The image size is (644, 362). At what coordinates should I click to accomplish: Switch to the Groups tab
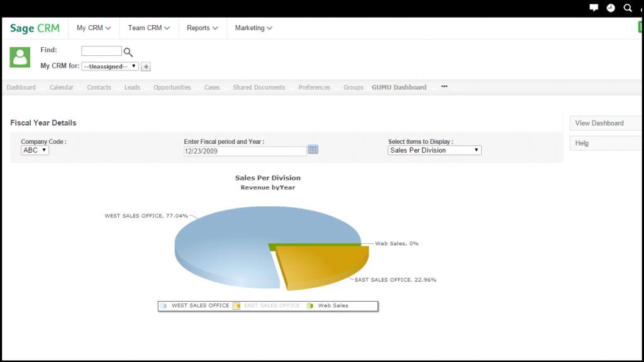point(353,87)
